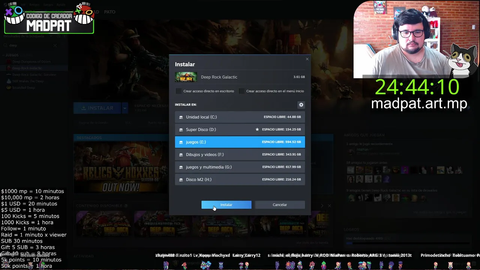Select Deep Rock Galactic in library sidebar
The image size is (480, 270).
(27, 68)
